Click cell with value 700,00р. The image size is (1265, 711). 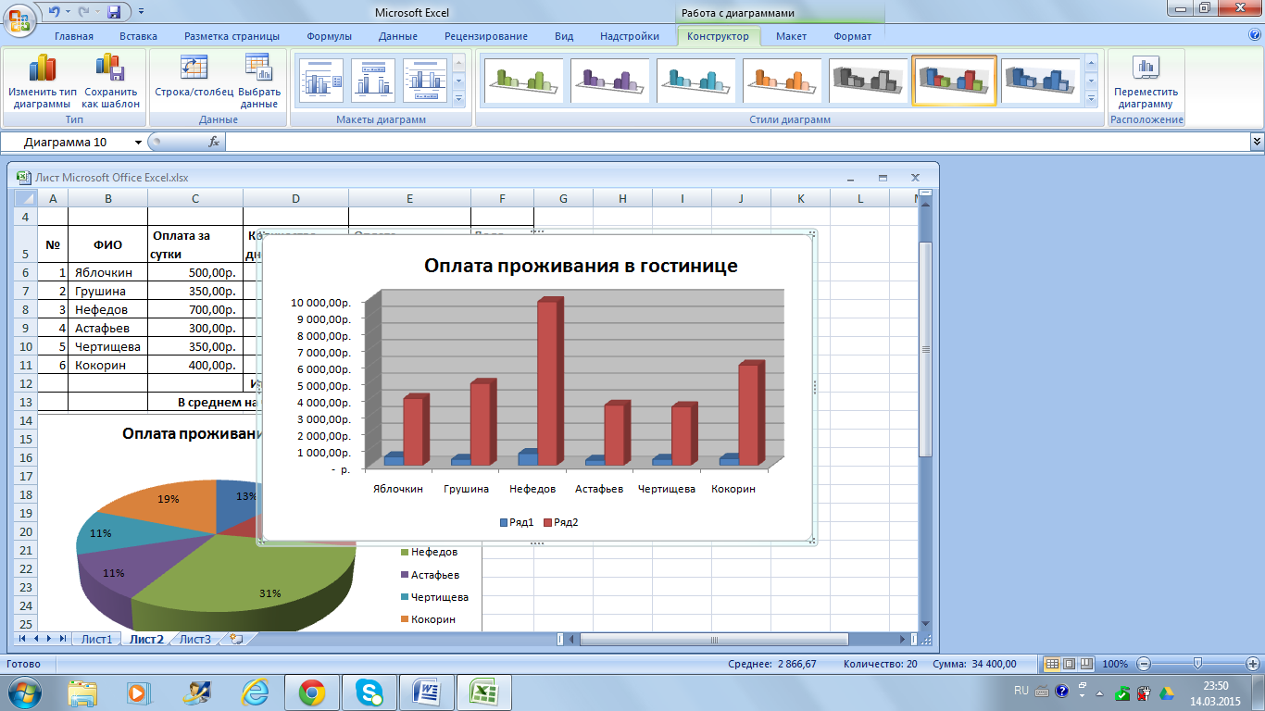point(195,309)
